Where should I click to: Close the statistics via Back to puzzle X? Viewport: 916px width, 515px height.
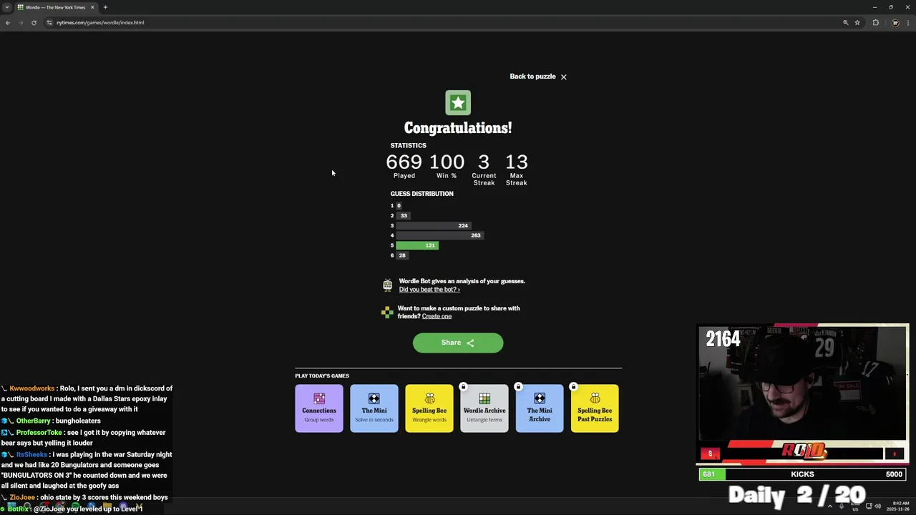click(x=564, y=77)
